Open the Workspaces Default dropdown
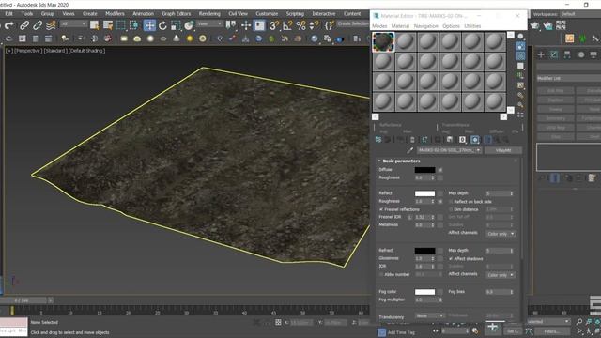 tap(579, 14)
